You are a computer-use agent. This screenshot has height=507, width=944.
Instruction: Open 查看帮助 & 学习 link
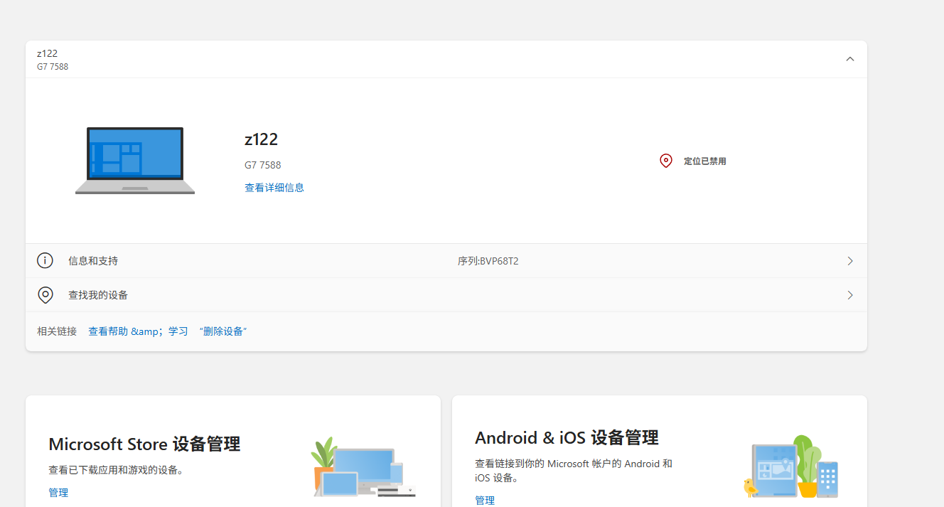click(138, 331)
